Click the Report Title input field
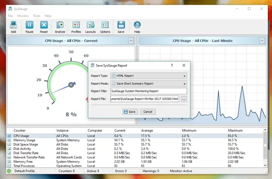This screenshot has height=179, width=272. click(x=149, y=91)
